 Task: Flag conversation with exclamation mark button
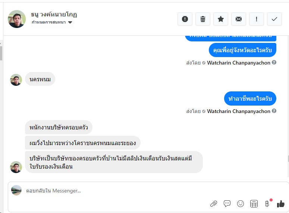pyautogui.click(x=257, y=19)
